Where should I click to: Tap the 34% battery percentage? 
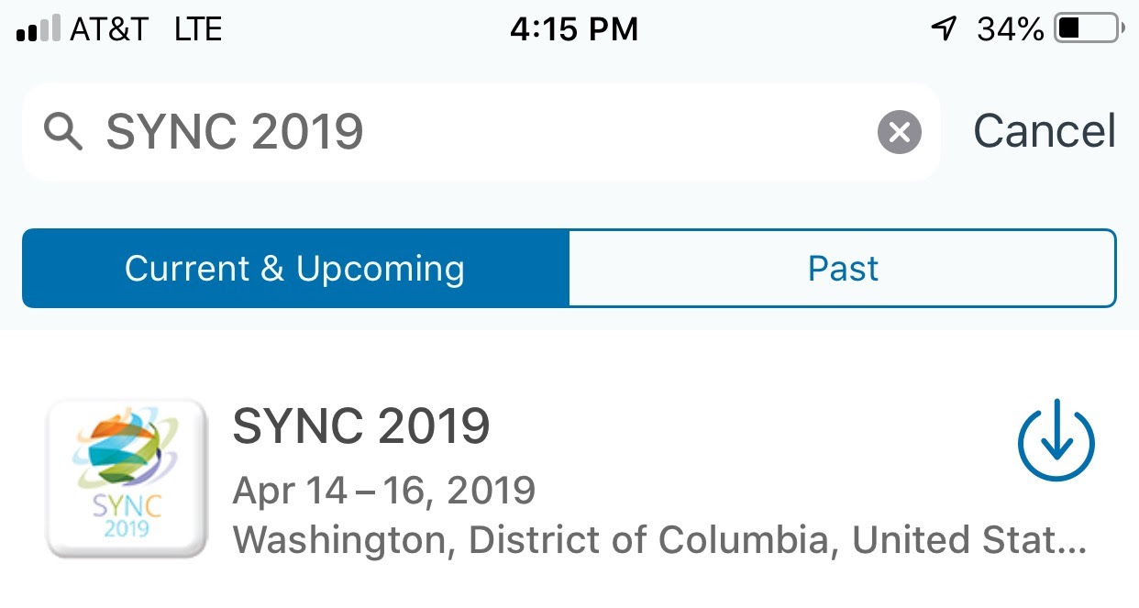(1011, 30)
